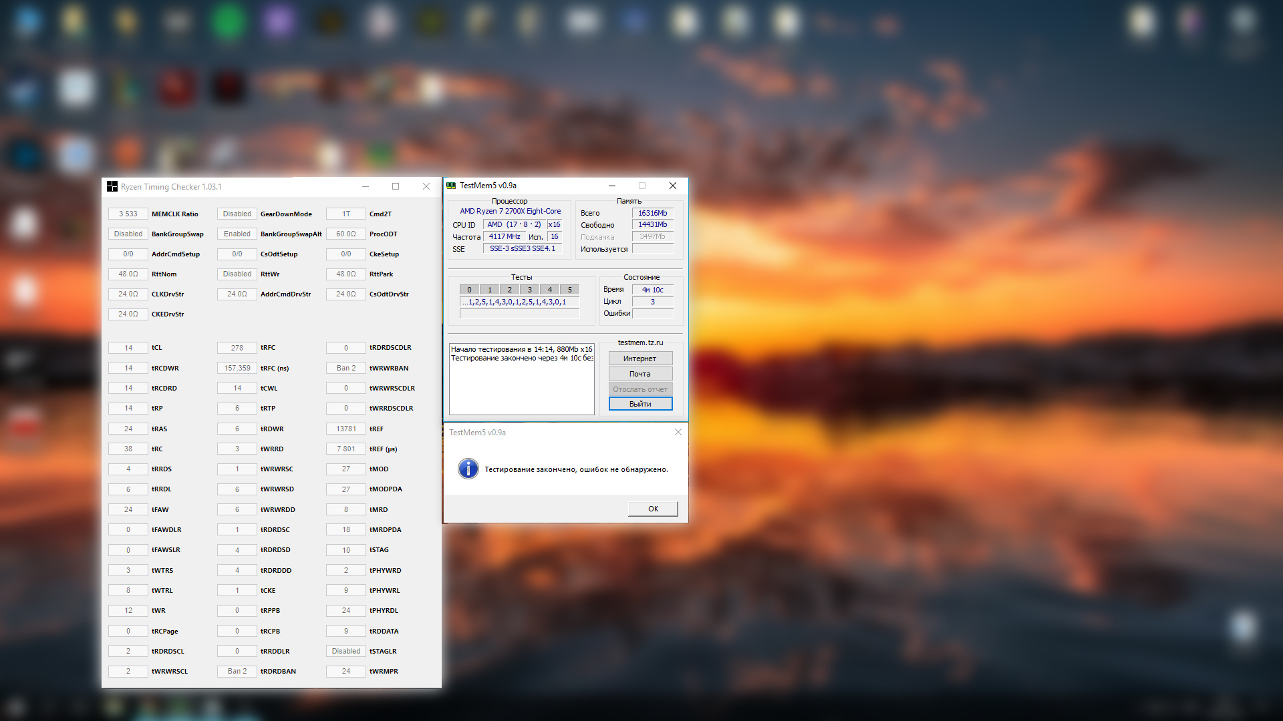Click the Интернет button
Viewport: 1283px width, 721px height.
pos(640,358)
